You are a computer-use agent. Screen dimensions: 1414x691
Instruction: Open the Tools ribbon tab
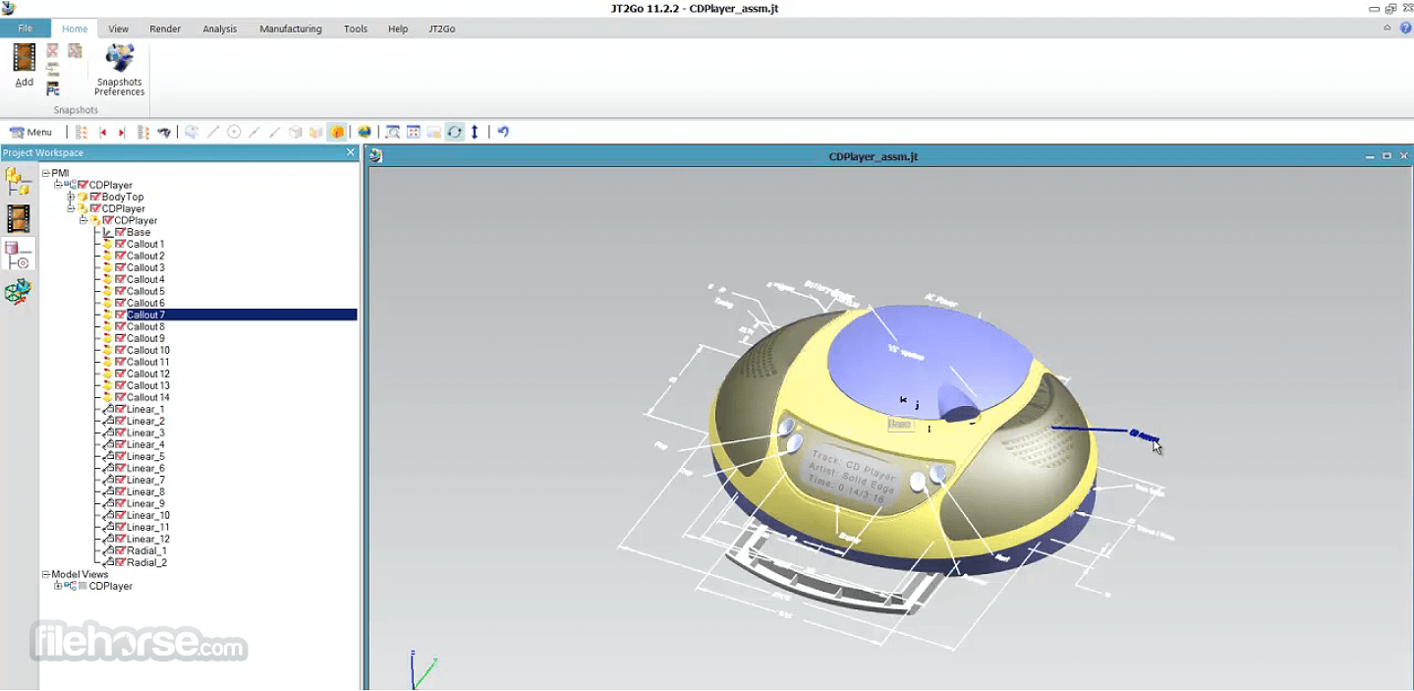pyautogui.click(x=356, y=29)
